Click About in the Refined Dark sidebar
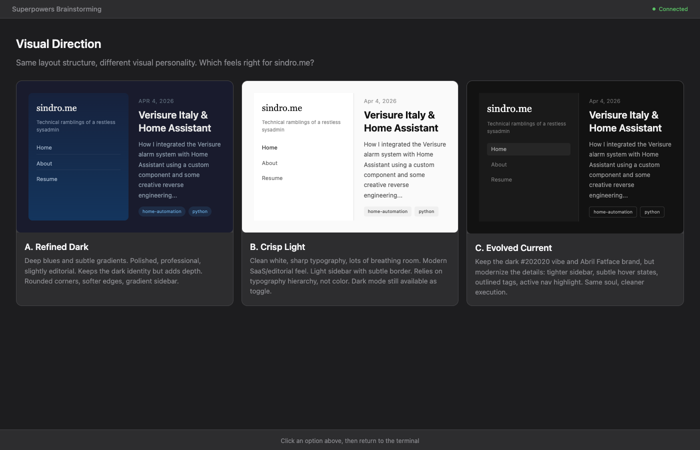Viewport: 700px width, 450px height. click(44, 163)
